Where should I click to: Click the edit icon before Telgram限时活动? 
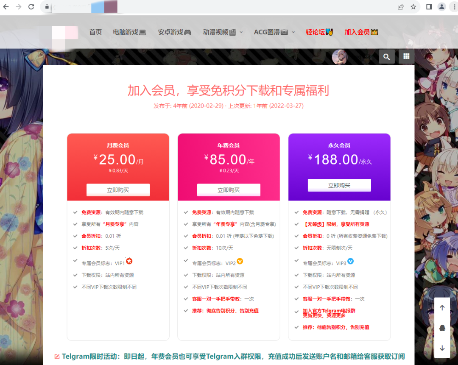point(57,357)
